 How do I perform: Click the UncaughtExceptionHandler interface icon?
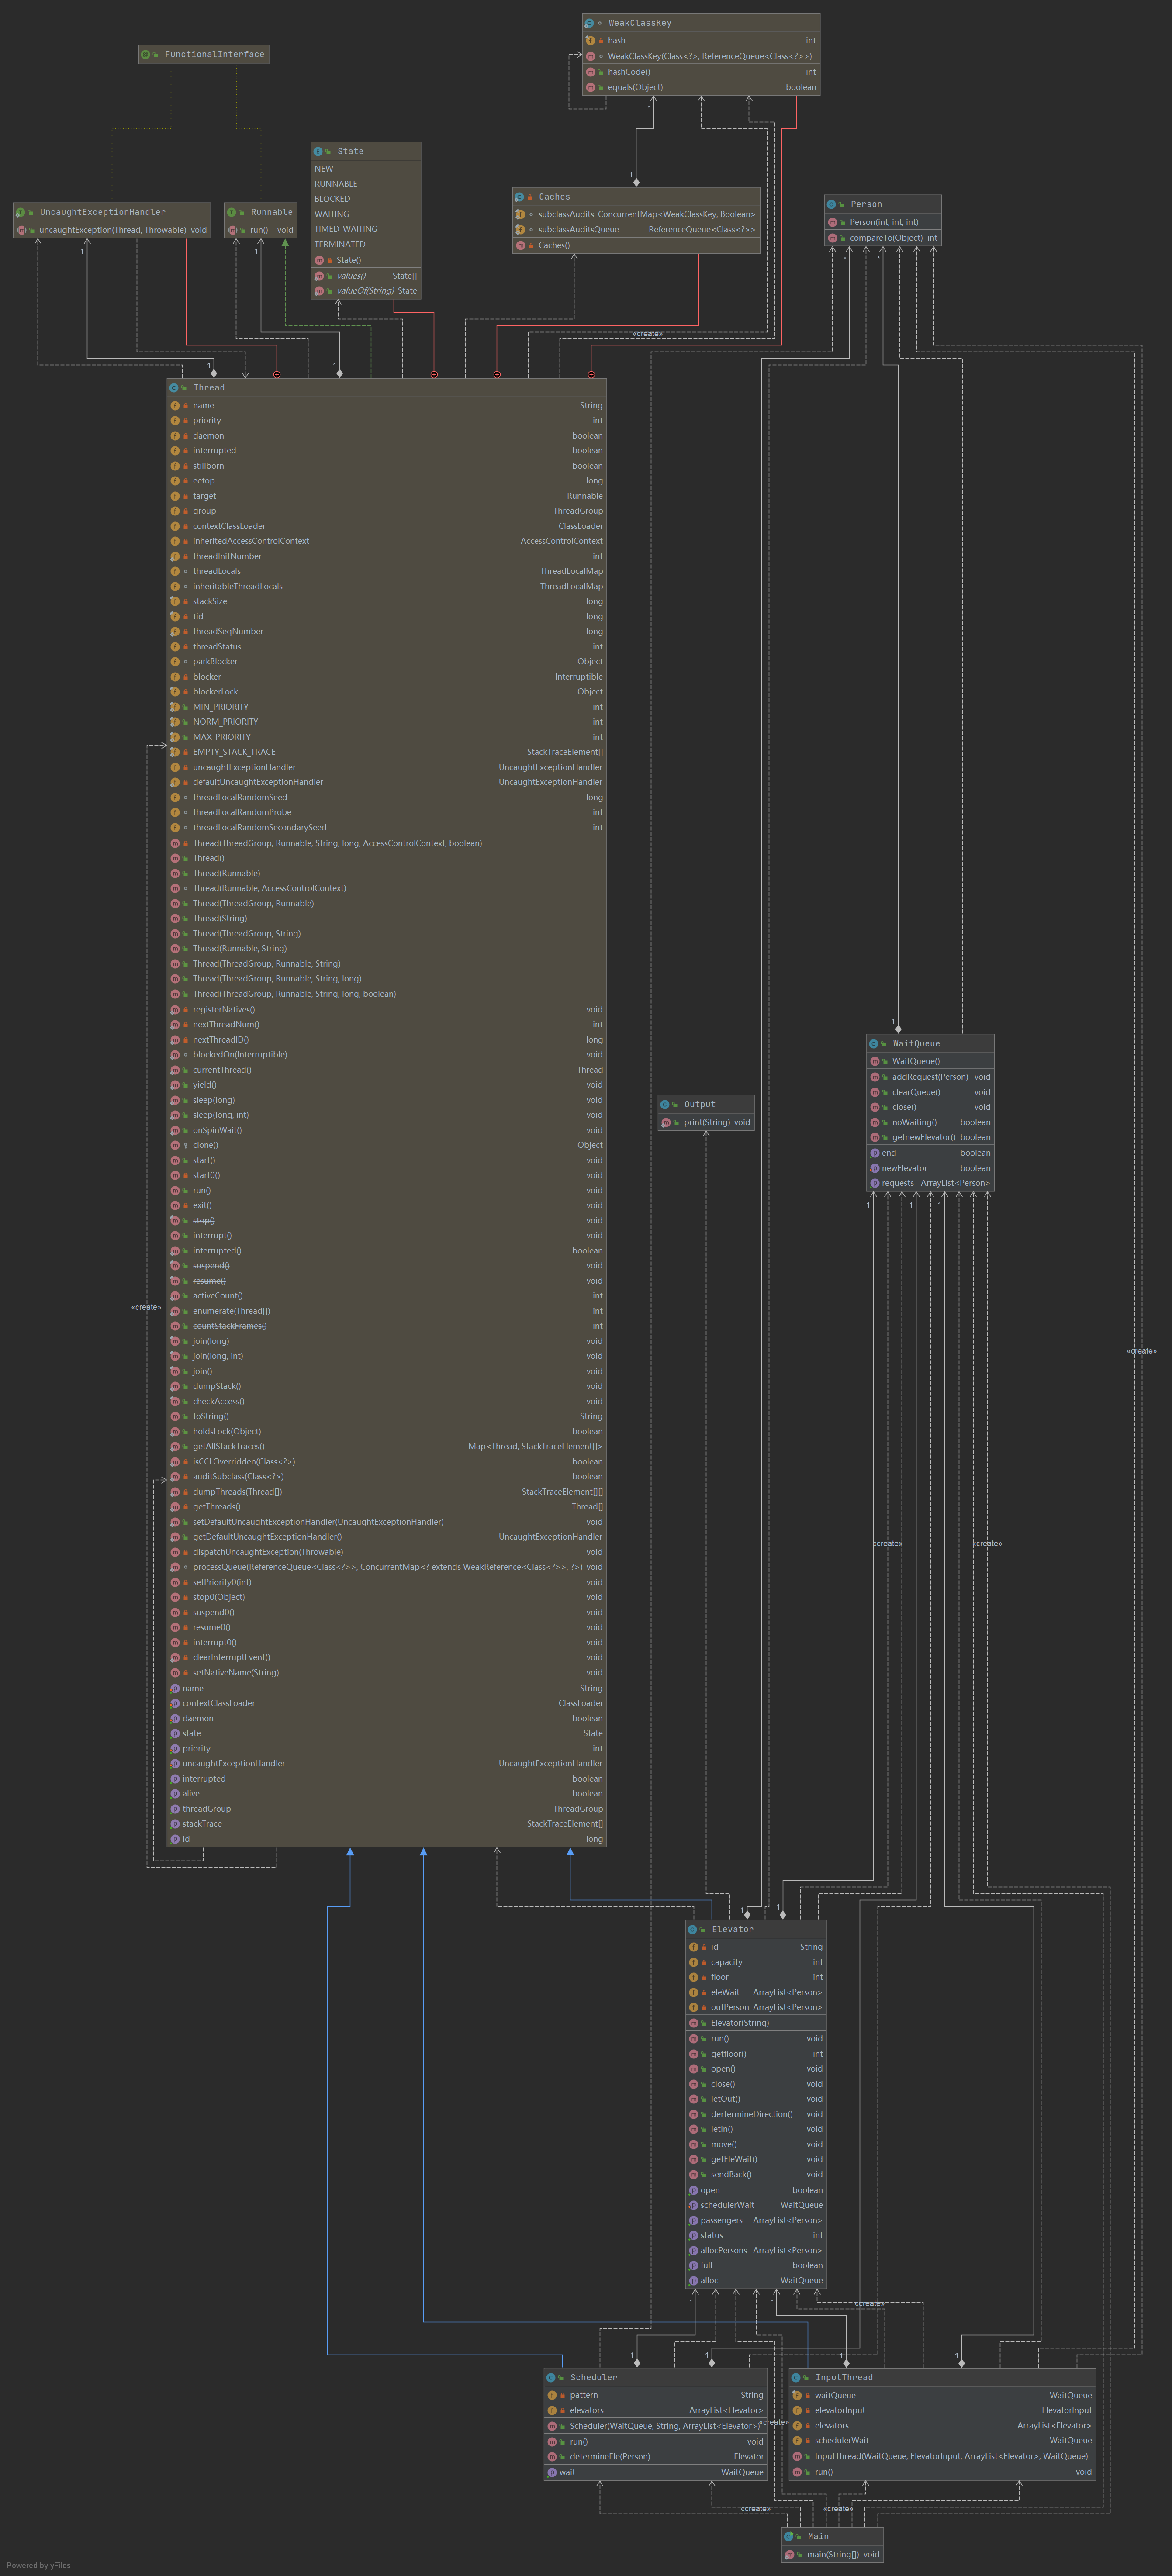20,212
